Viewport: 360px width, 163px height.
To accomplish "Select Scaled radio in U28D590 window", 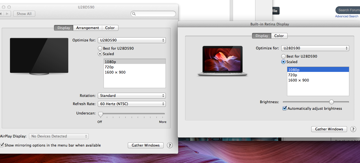I will [x=100, y=54].
